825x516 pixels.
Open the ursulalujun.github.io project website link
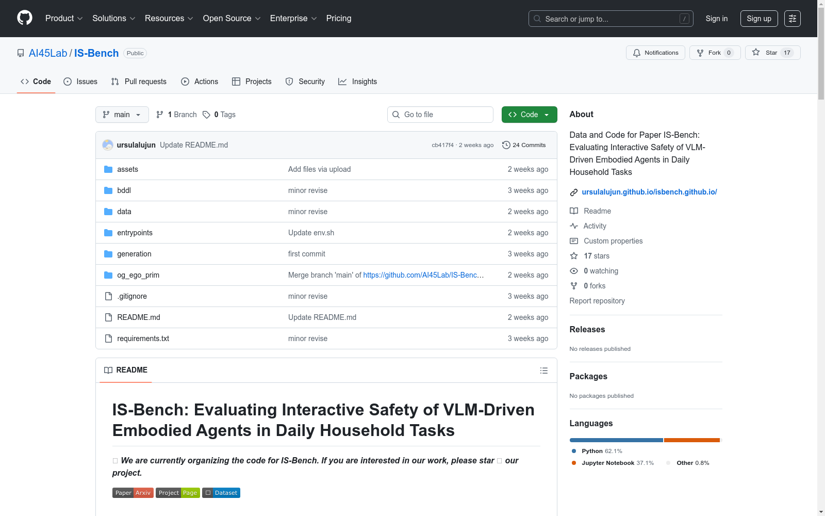pos(649,192)
